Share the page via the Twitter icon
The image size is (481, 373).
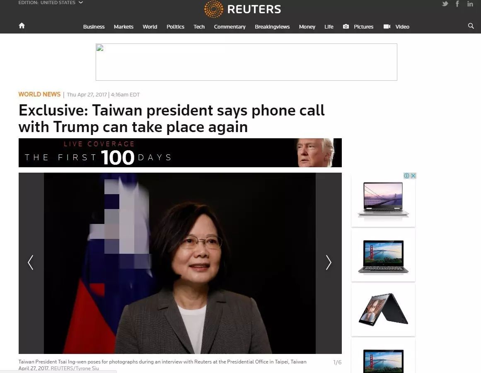click(445, 4)
